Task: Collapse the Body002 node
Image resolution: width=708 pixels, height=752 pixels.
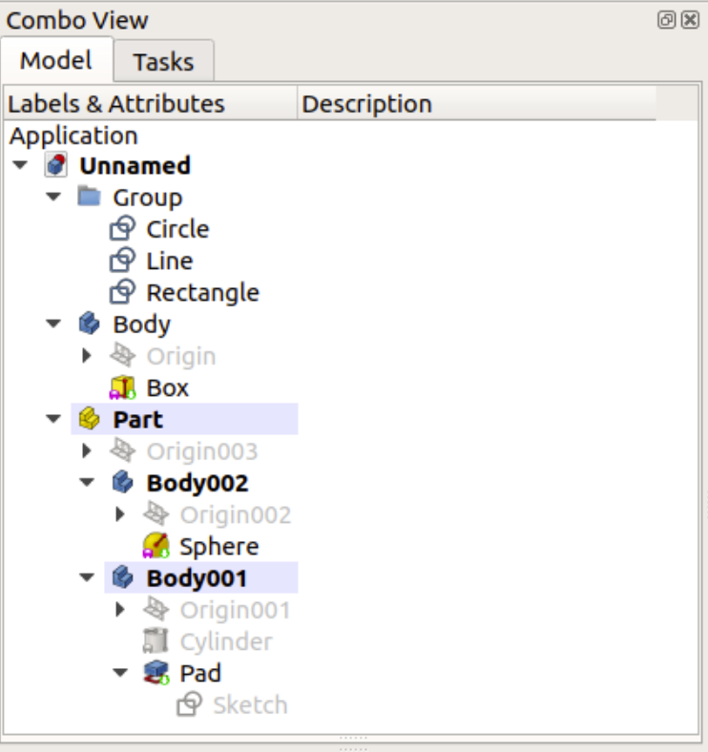Action: click(87, 482)
